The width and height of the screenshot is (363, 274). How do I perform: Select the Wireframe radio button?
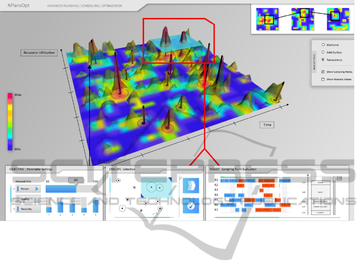click(x=323, y=45)
